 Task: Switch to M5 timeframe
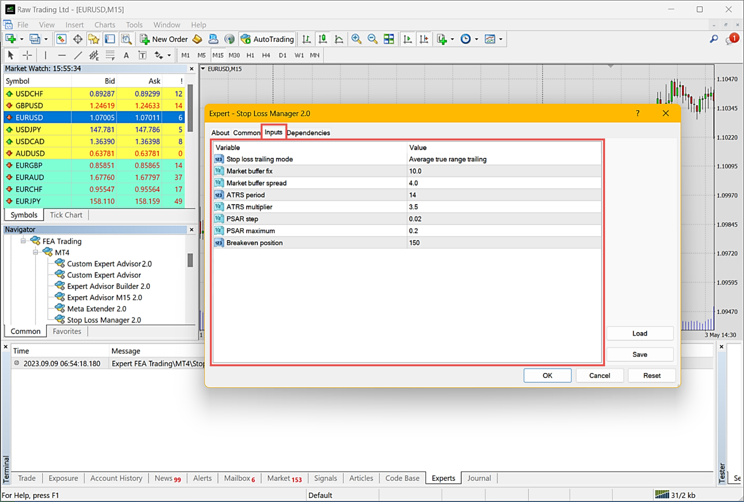coord(202,55)
